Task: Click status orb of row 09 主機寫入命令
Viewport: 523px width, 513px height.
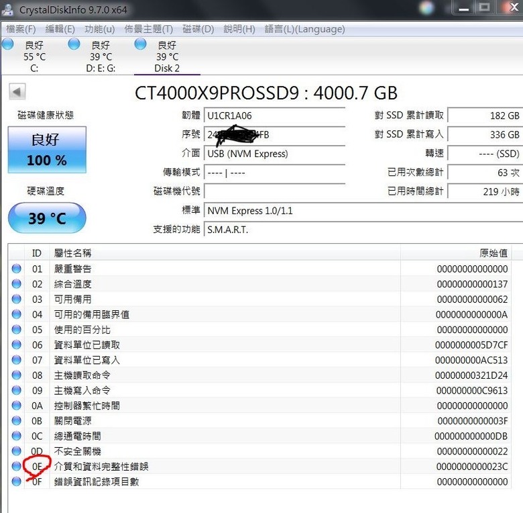Action: pos(16,390)
